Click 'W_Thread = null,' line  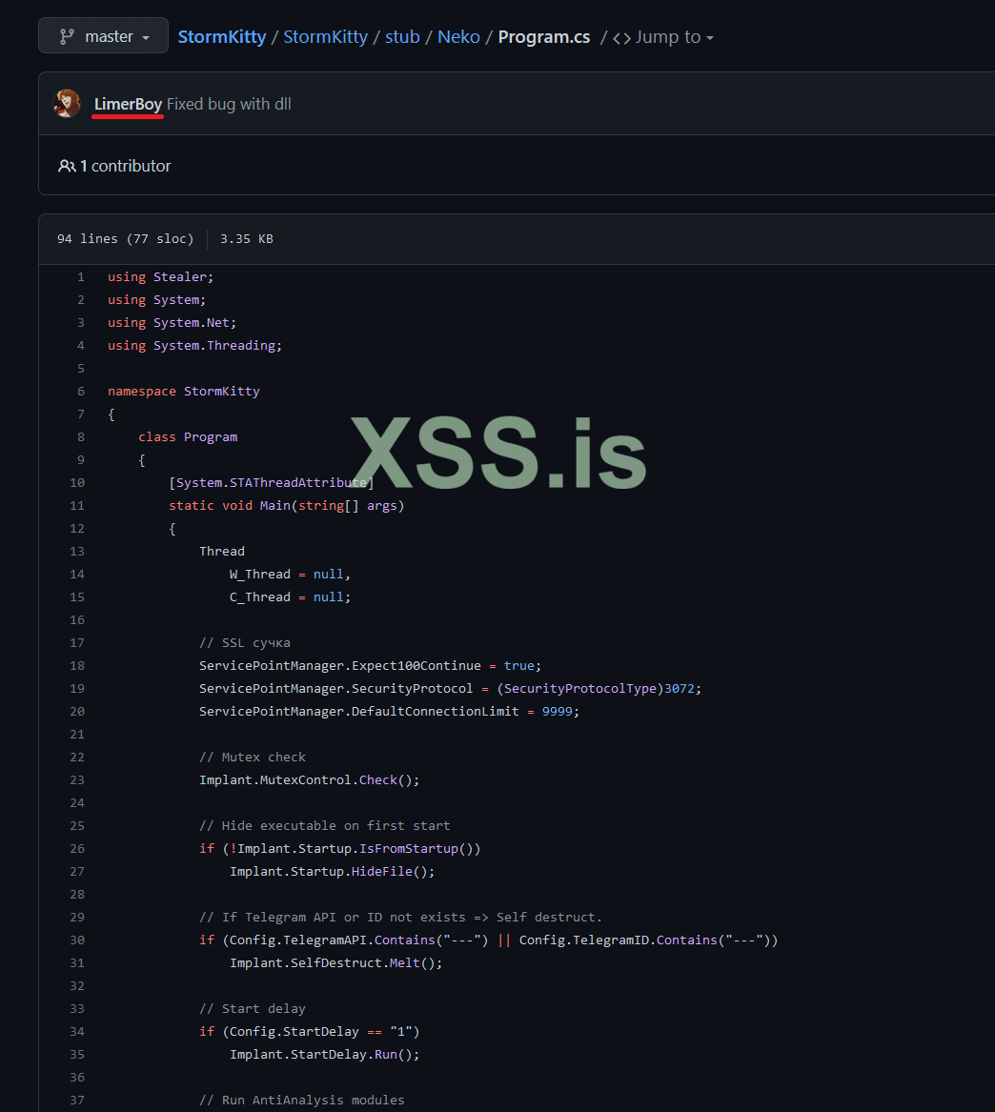pyautogui.click(x=290, y=575)
